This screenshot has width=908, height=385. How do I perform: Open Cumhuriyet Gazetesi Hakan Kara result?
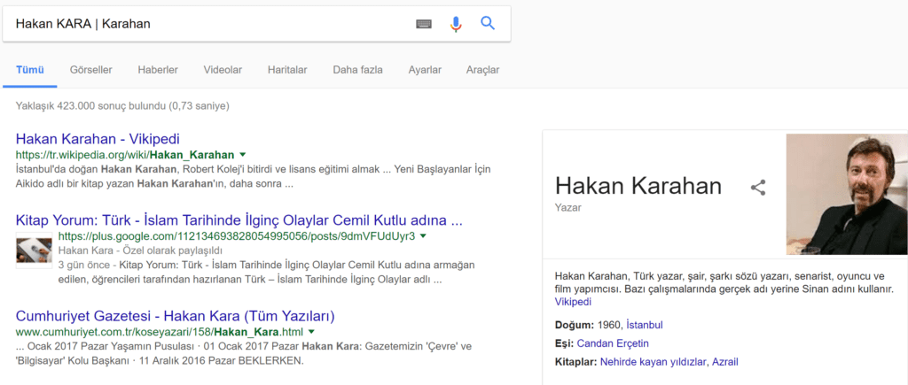click(x=175, y=315)
